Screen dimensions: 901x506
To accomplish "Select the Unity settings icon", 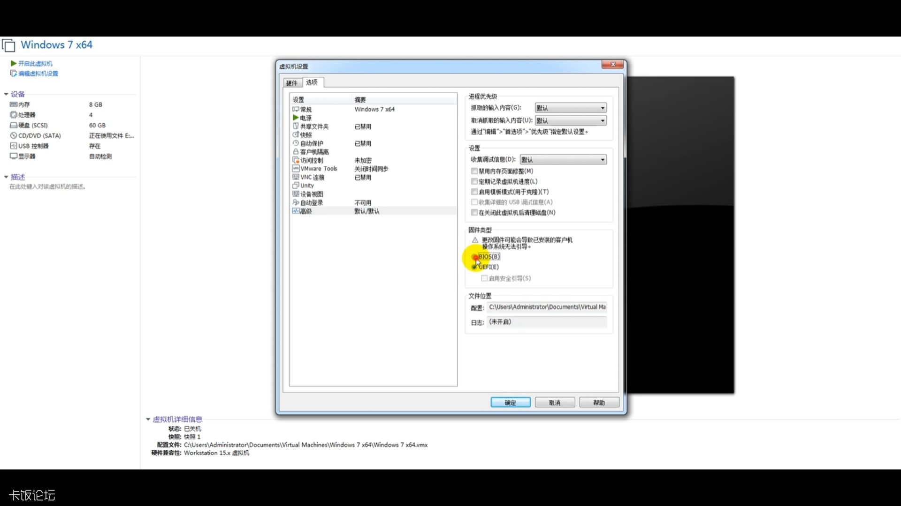I will pos(296,185).
